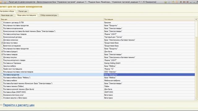Check the Регулярные поставки электротоваров checkbox

[2, 72]
